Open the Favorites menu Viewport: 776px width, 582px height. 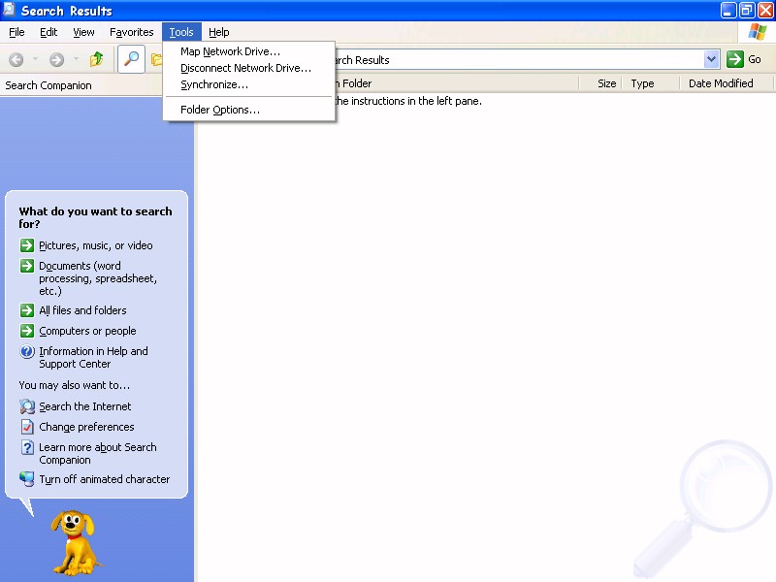coord(132,32)
